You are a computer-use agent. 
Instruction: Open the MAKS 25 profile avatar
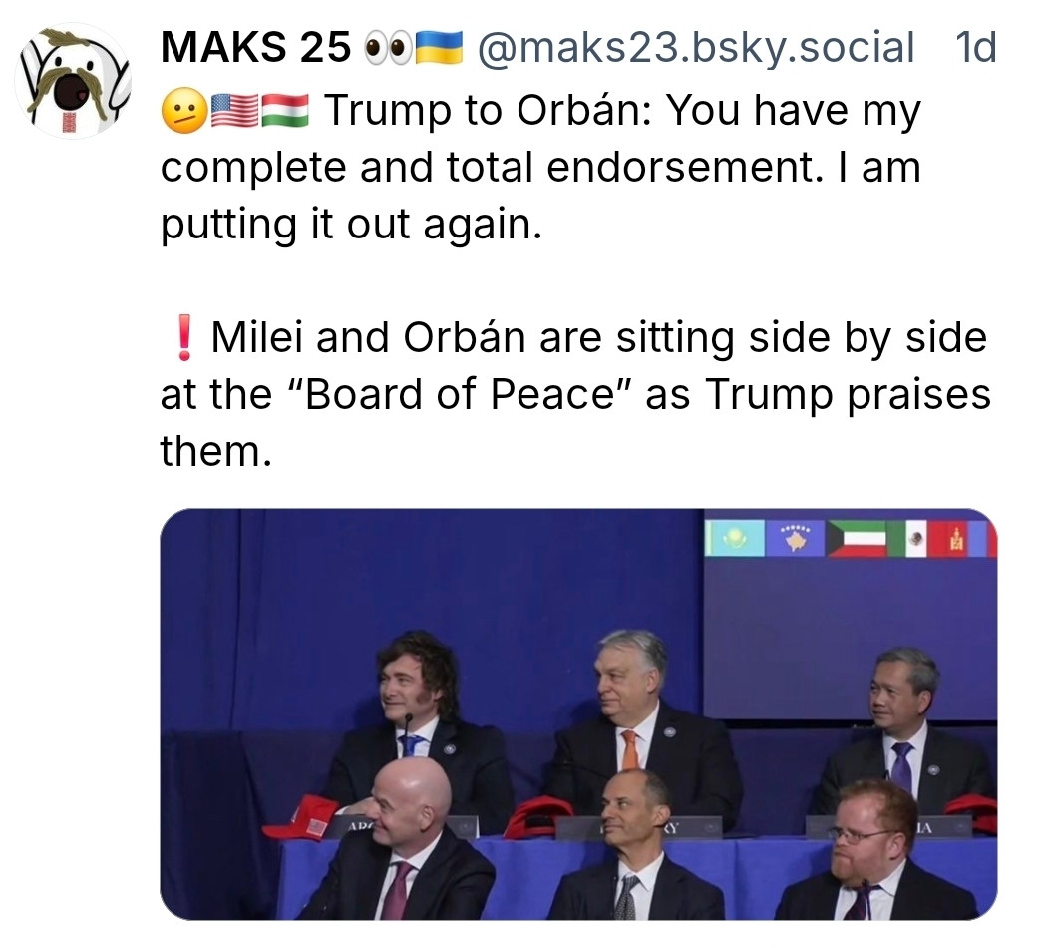(73, 81)
